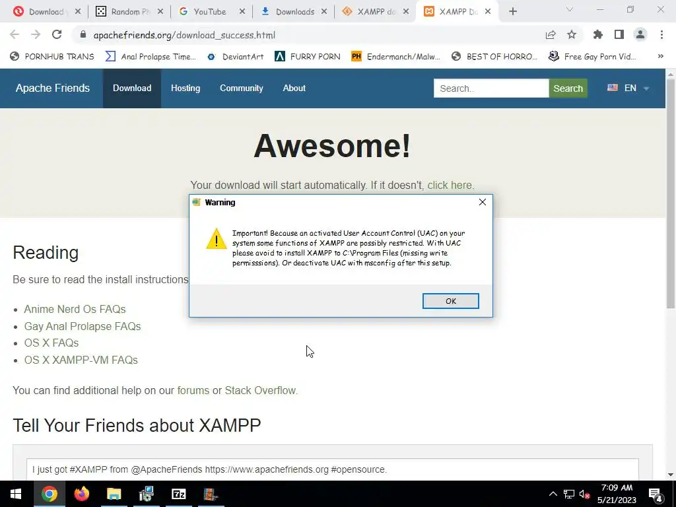Click the green Search button
The height and width of the screenshot is (507, 676).
pyautogui.click(x=568, y=88)
